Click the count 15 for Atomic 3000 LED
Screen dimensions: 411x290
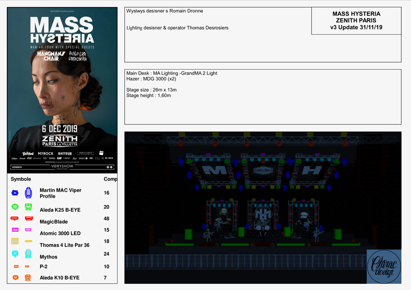click(x=106, y=230)
